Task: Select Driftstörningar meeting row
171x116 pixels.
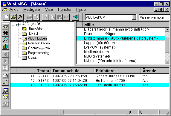Action: 121,38
